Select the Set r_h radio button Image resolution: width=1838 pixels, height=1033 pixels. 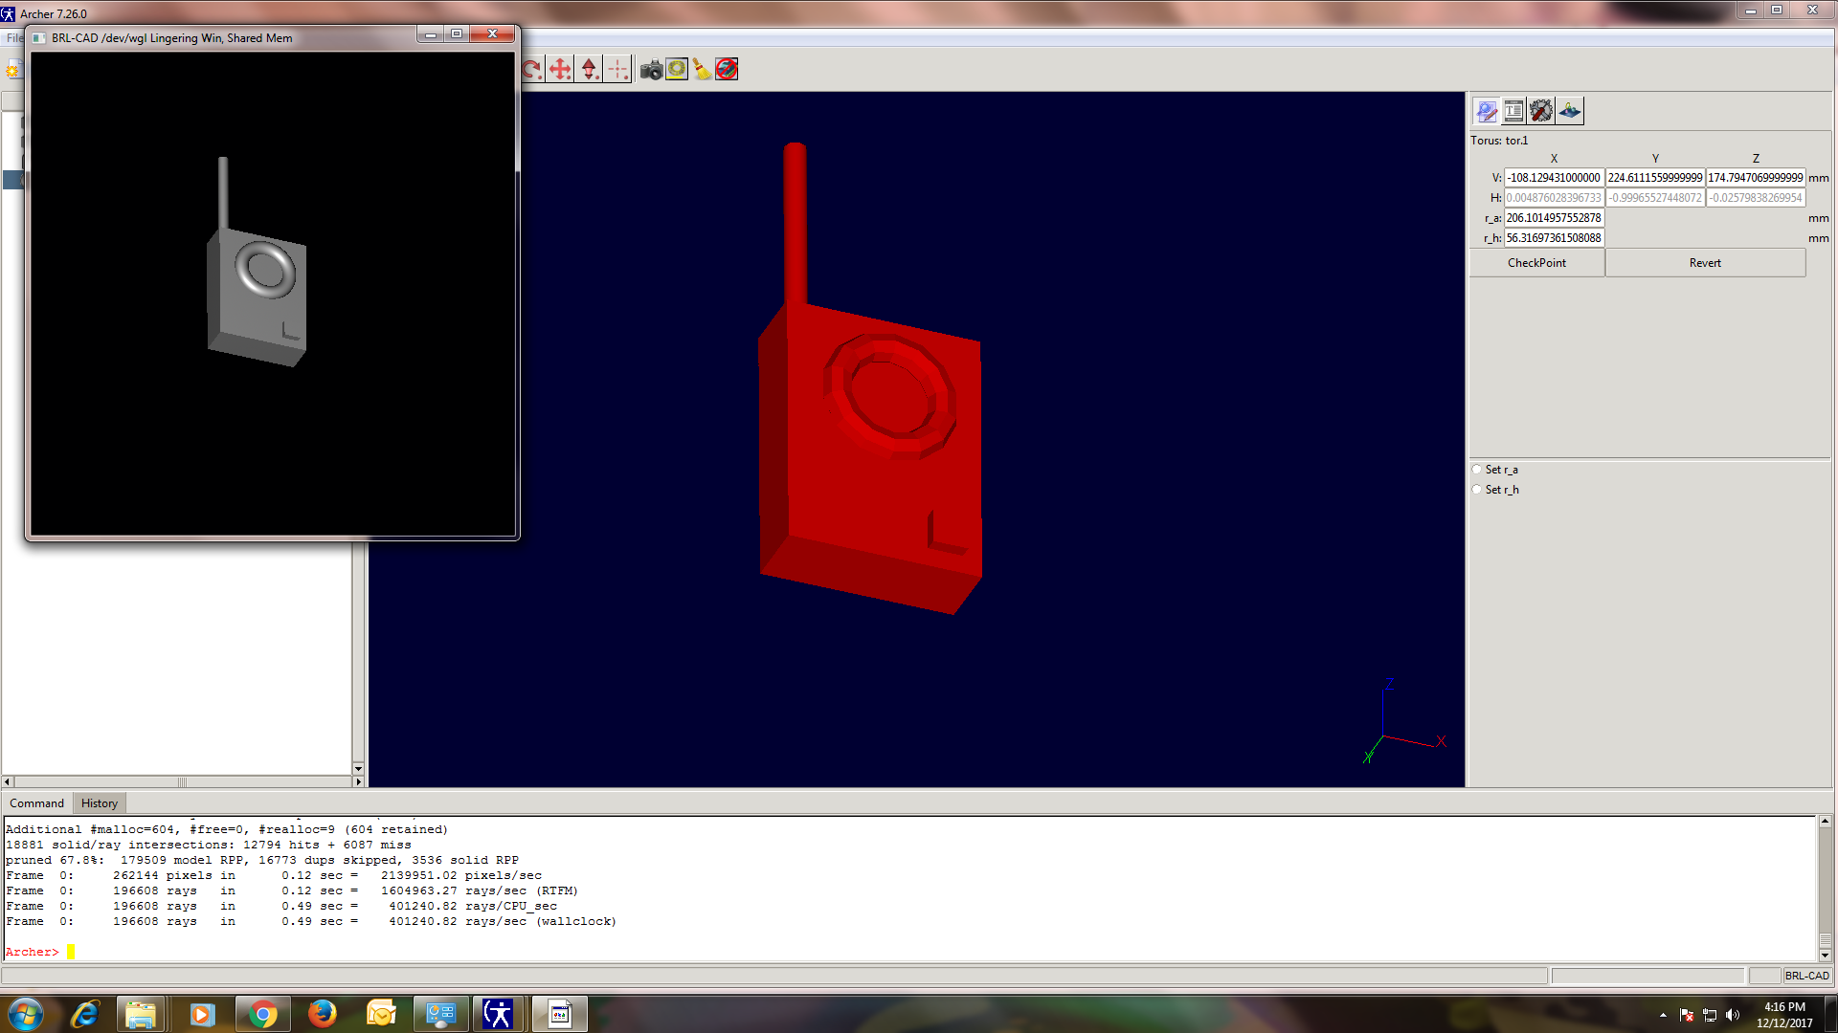[1477, 489]
